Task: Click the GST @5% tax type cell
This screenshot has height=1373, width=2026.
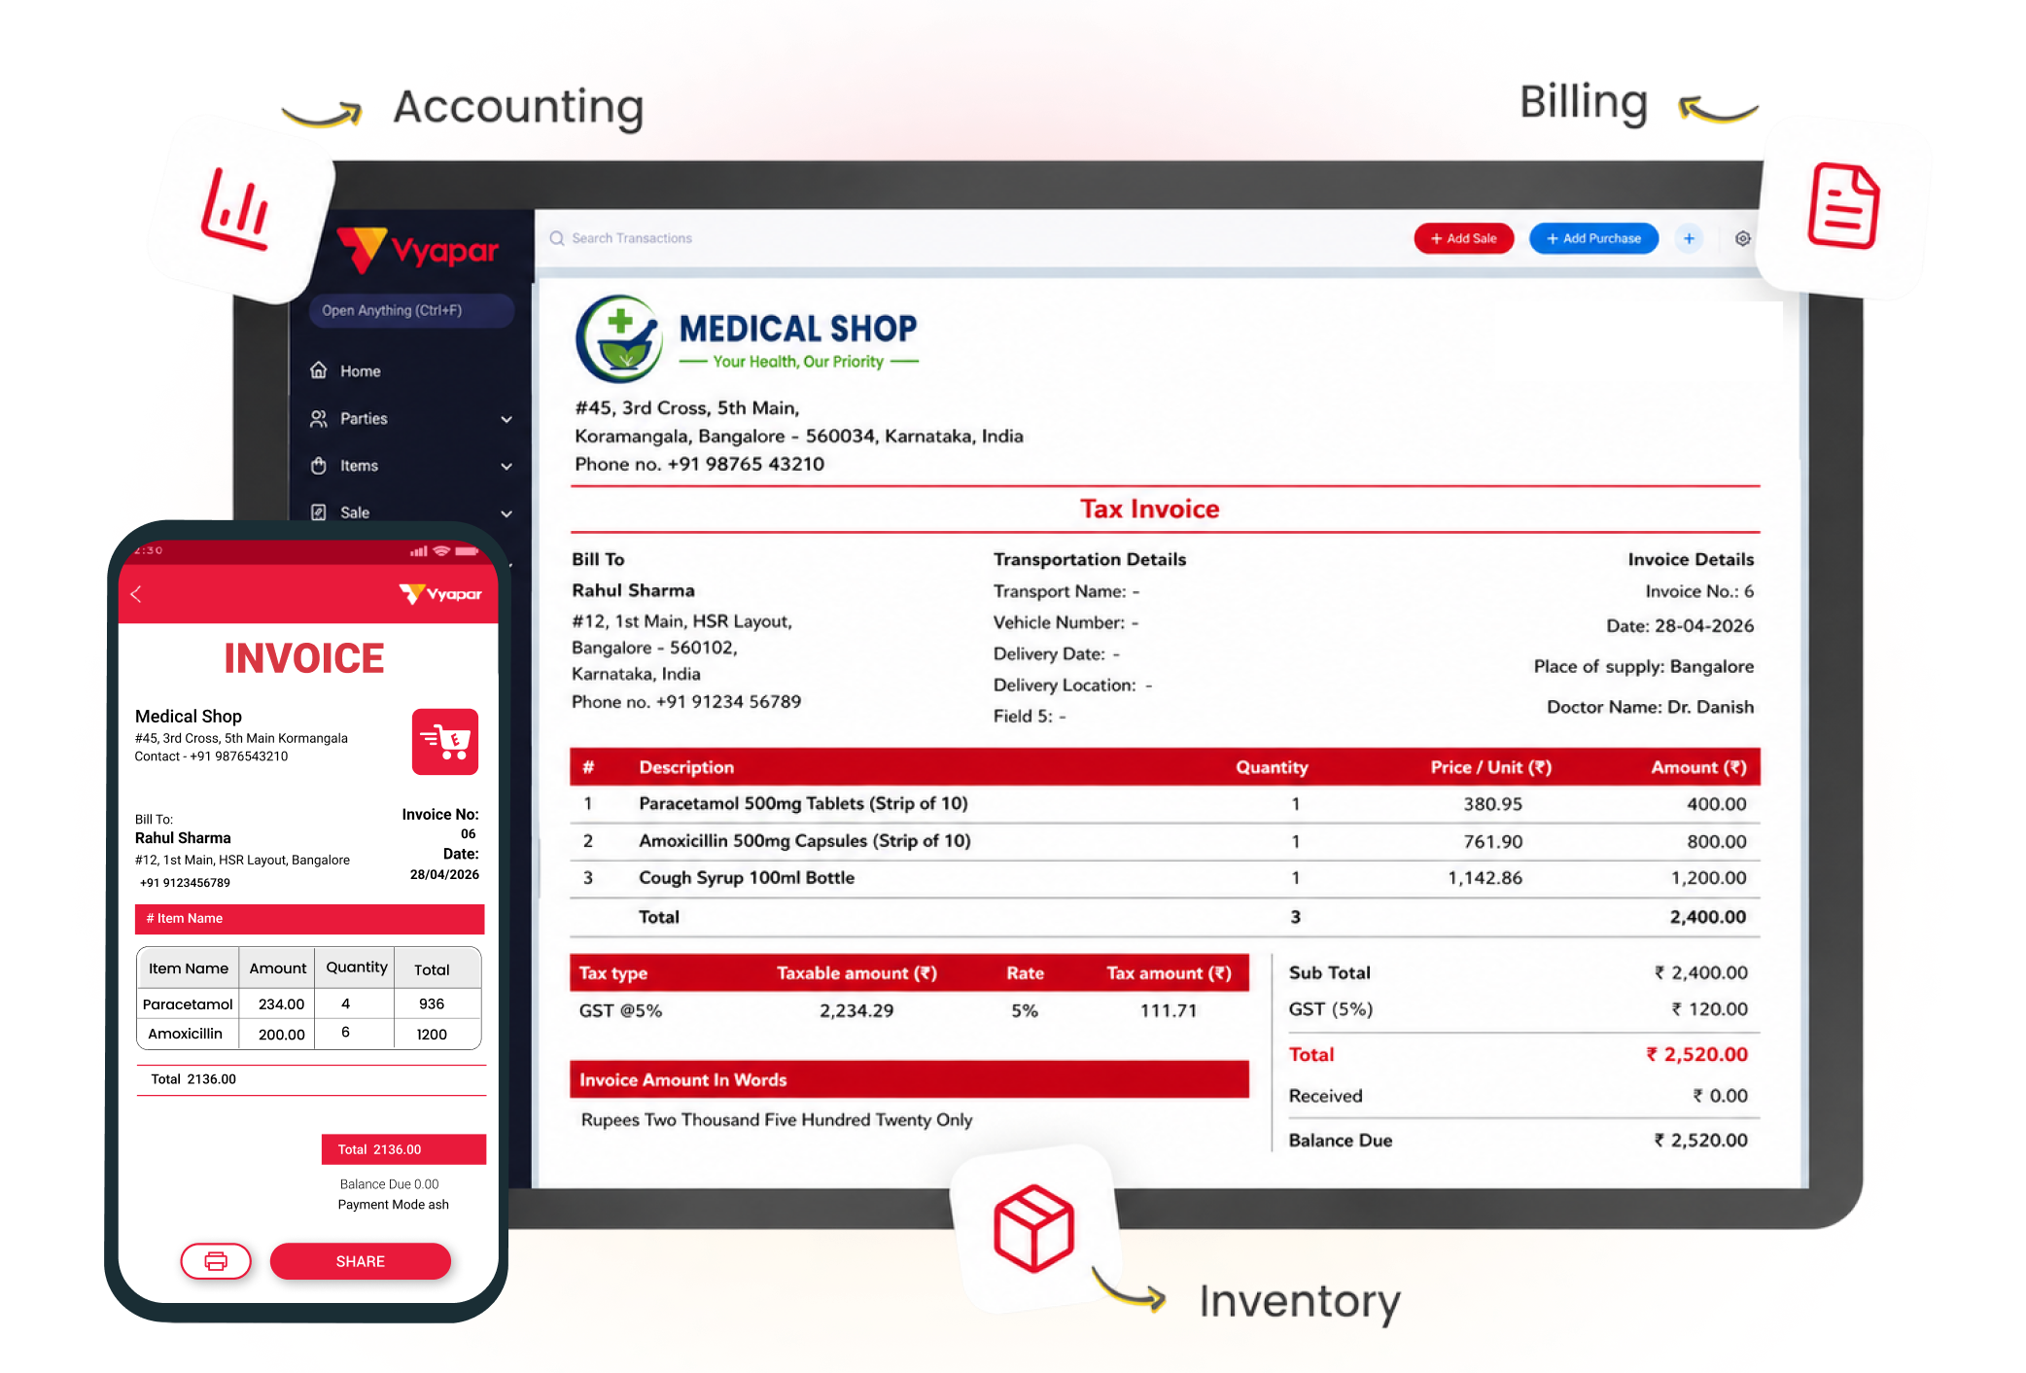Action: point(620,1010)
